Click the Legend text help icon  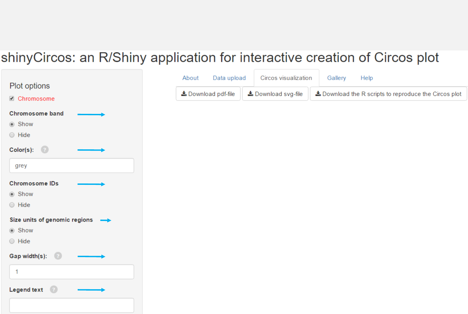pyautogui.click(x=54, y=290)
